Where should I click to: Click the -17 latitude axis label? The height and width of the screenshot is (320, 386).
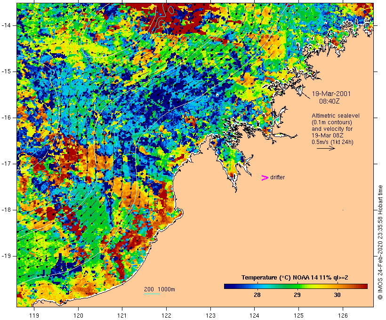click(6, 164)
